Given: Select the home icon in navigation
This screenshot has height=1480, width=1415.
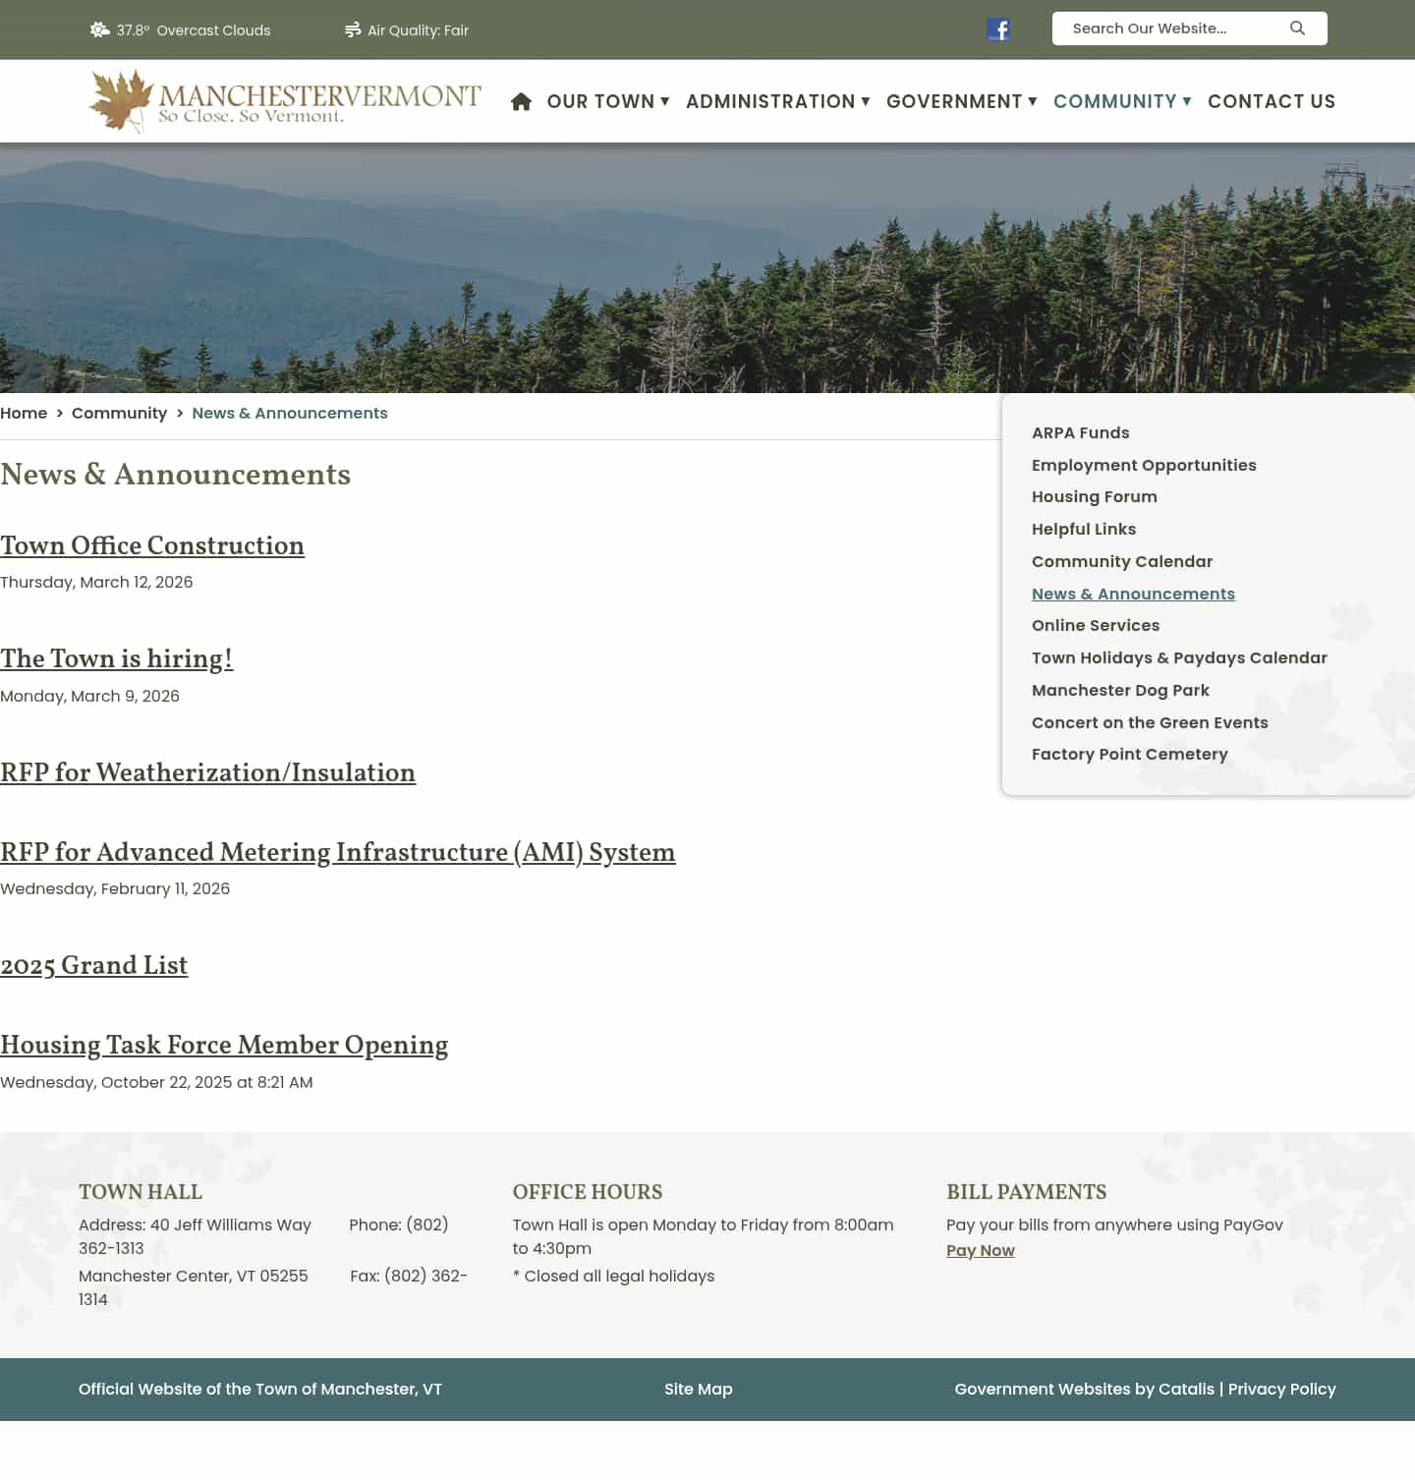Looking at the screenshot, I should pos(521,100).
